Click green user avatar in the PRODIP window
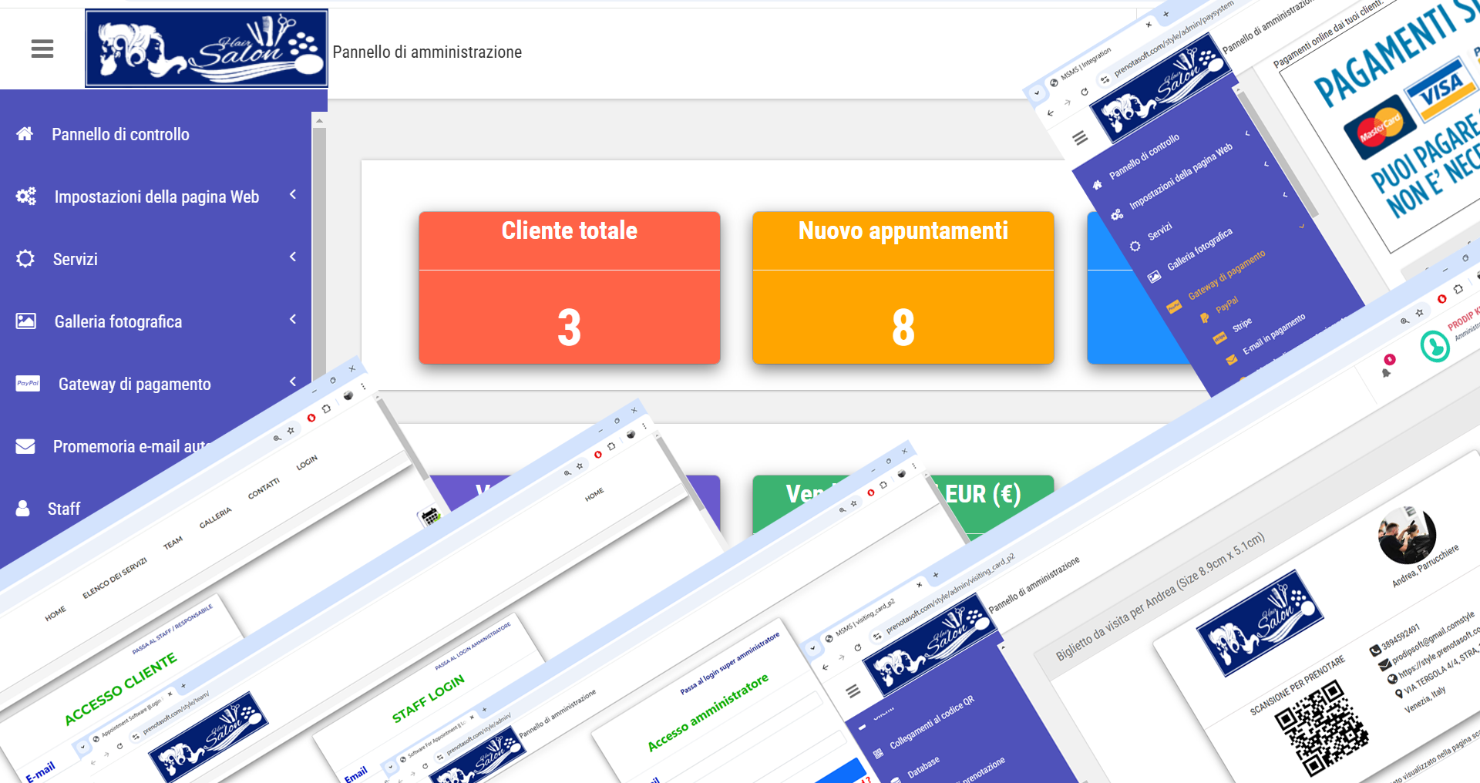1480x783 pixels. (x=1435, y=347)
